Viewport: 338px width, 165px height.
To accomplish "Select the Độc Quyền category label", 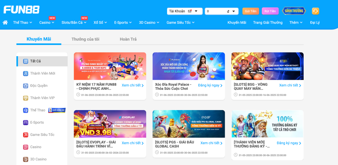I will pyautogui.click(x=39, y=85).
